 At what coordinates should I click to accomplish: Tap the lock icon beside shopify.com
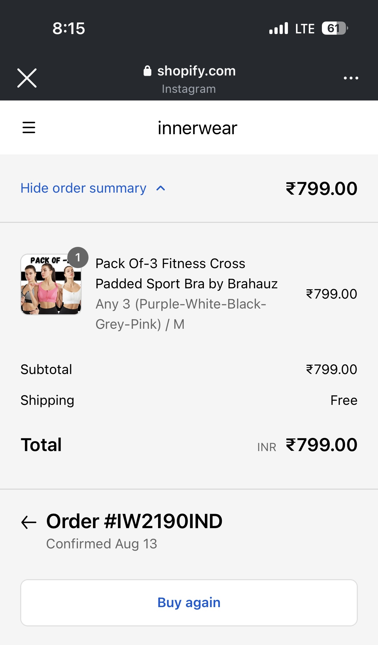147,71
